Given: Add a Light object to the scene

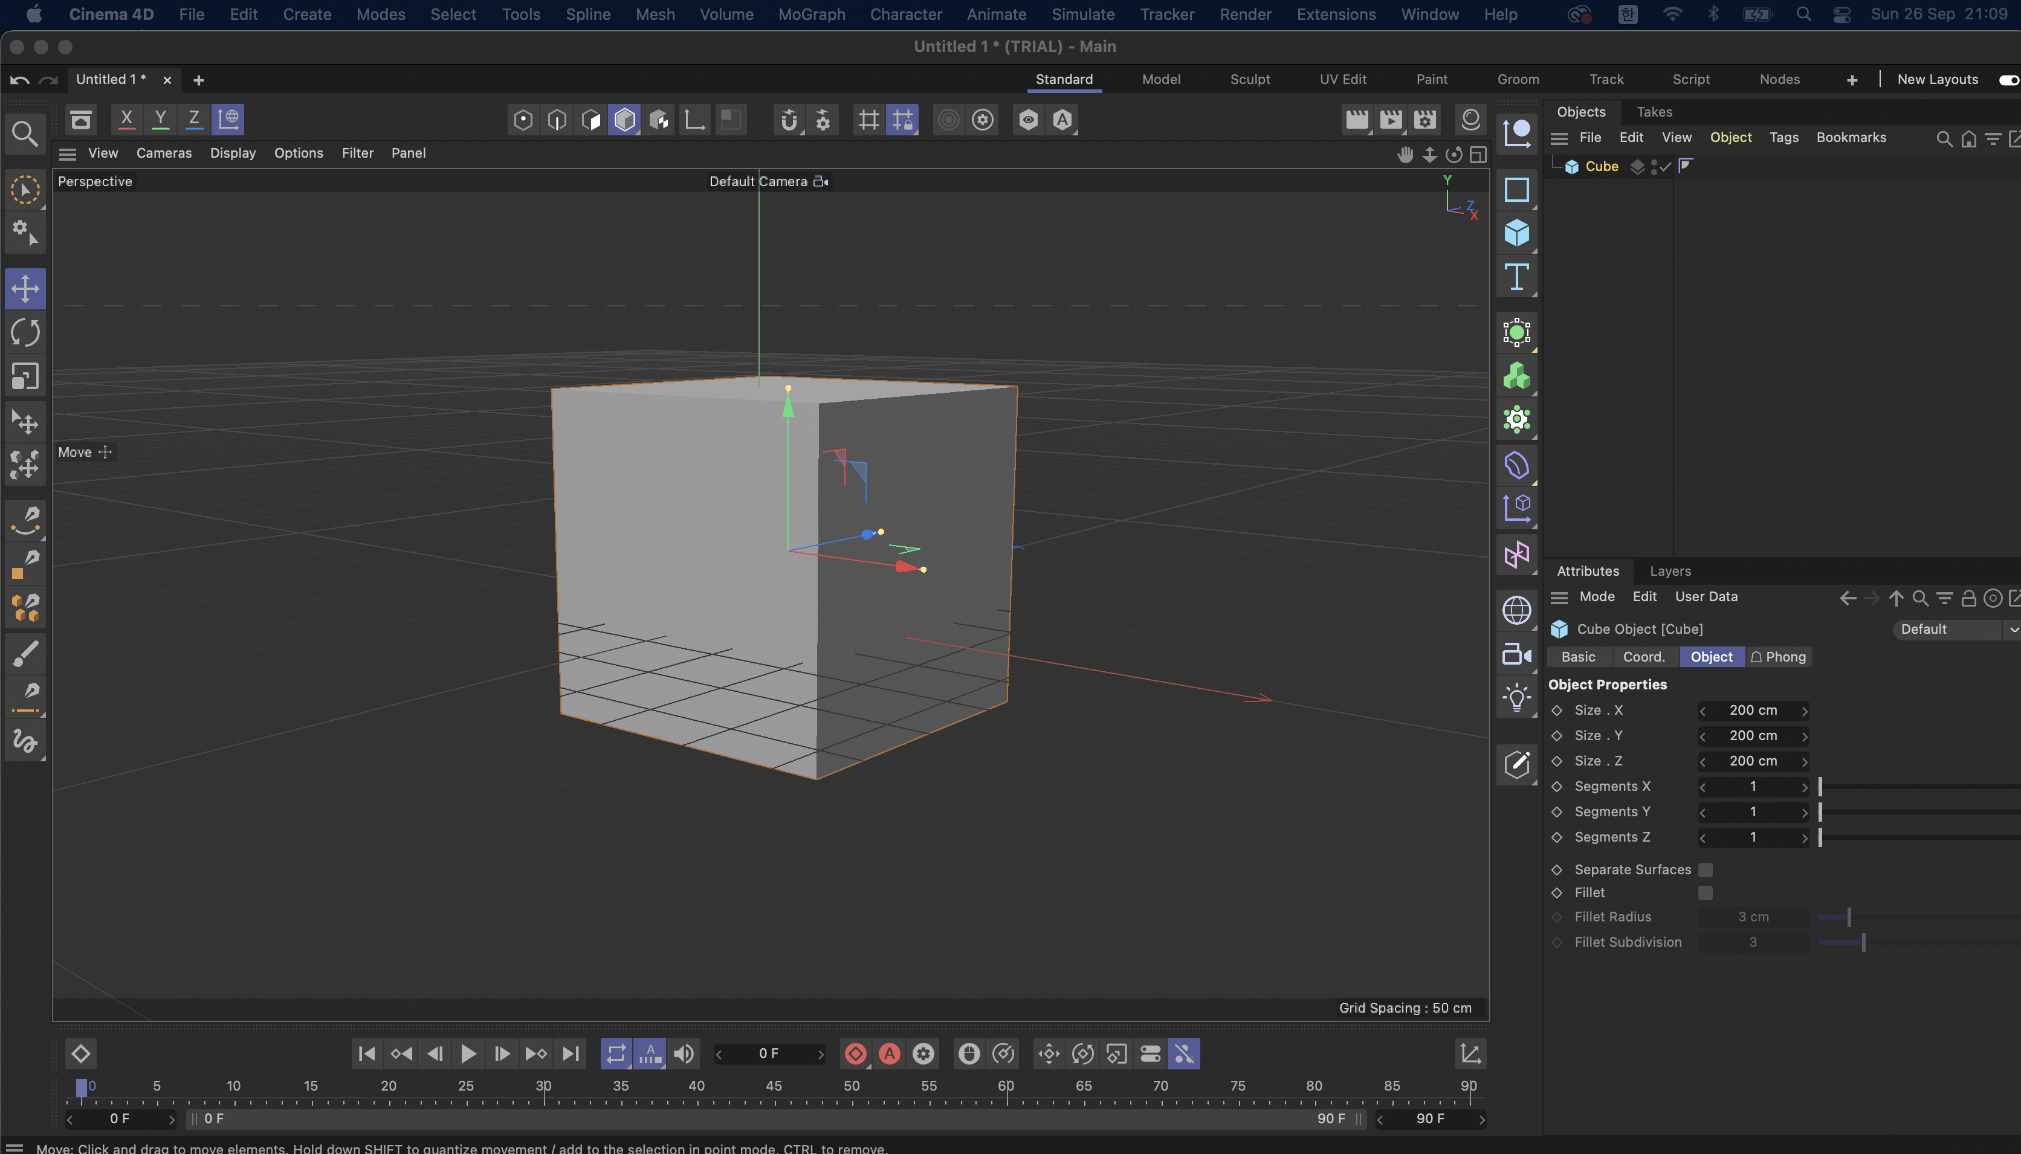Looking at the screenshot, I should 1516,698.
